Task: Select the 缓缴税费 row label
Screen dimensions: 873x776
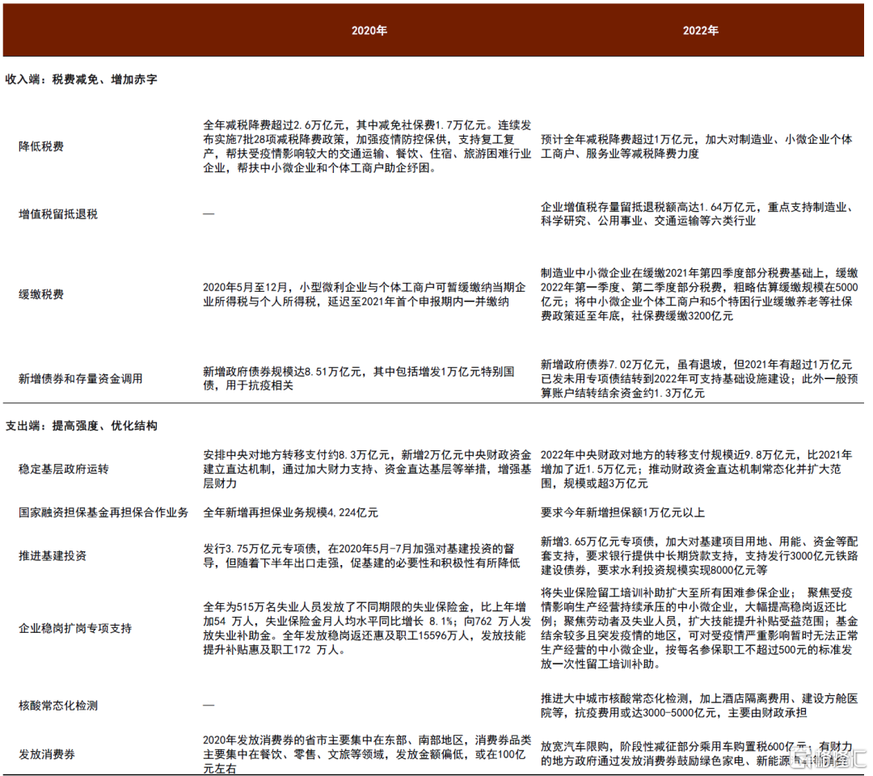Action: pyautogui.click(x=41, y=295)
